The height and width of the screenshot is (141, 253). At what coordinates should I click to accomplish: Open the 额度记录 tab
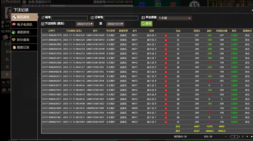pyautogui.click(x=23, y=48)
